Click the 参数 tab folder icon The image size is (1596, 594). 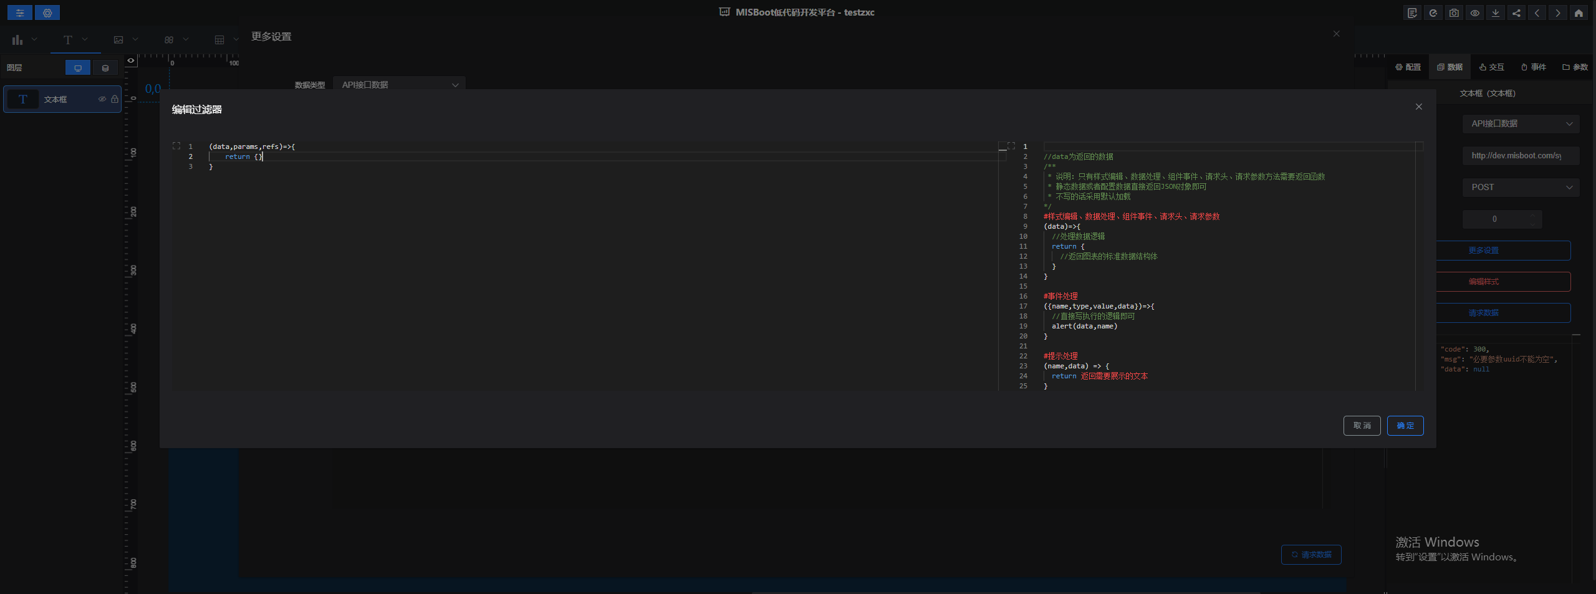(x=1566, y=67)
